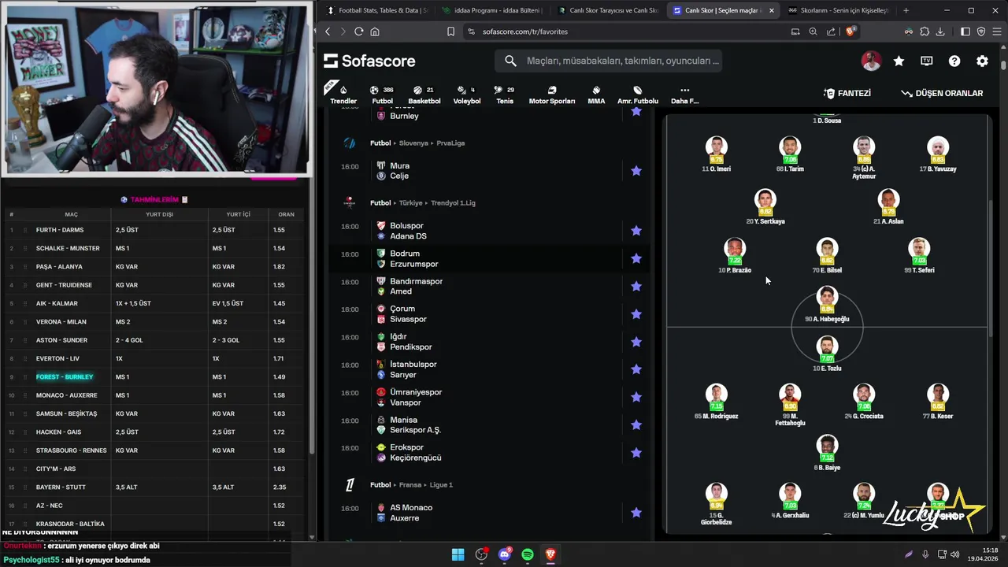The image size is (1008, 567).
Task: Expand the Daha Fazla sports menu
Action: tap(684, 94)
